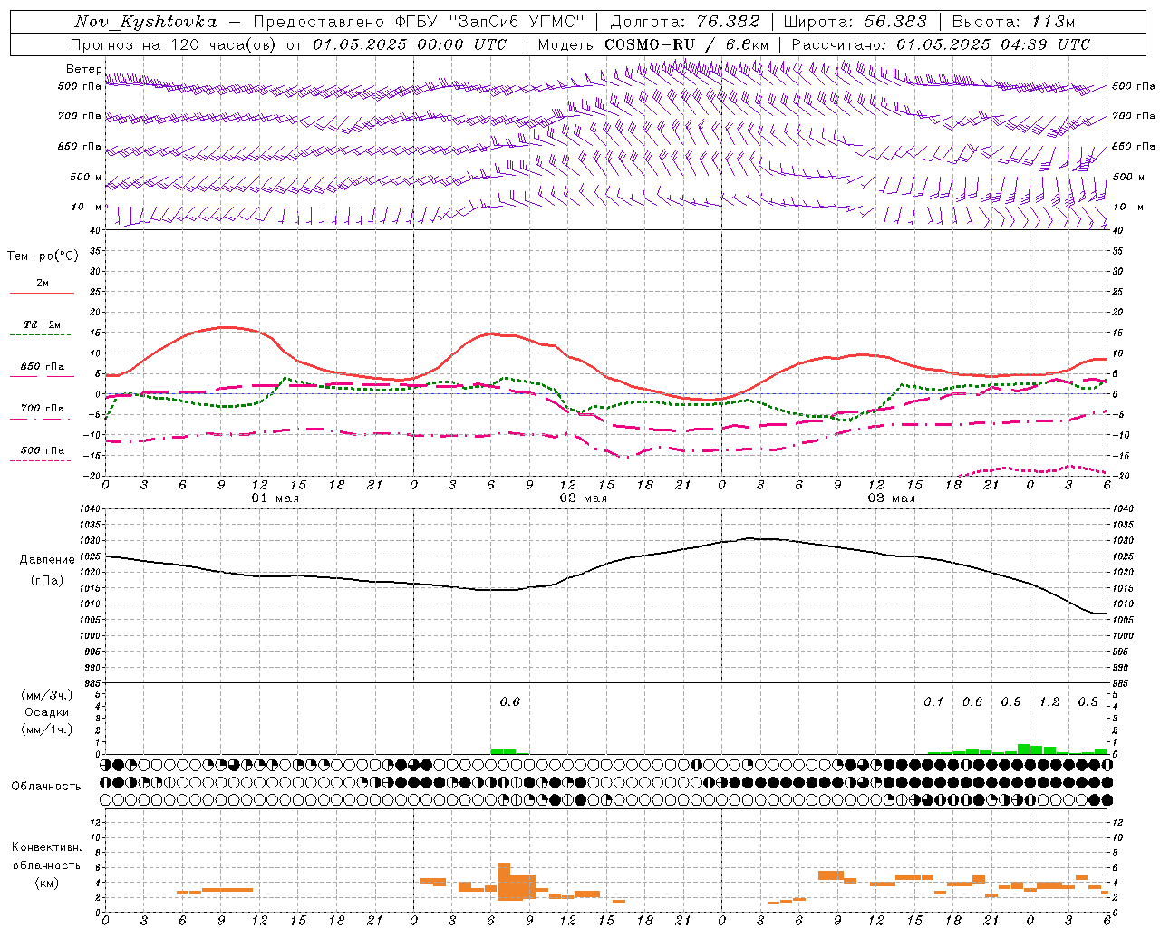Click the station name Nov_Kyshtovka in header
The image size is (1160, 928).
pyautogui.click(x=145, y=22)
